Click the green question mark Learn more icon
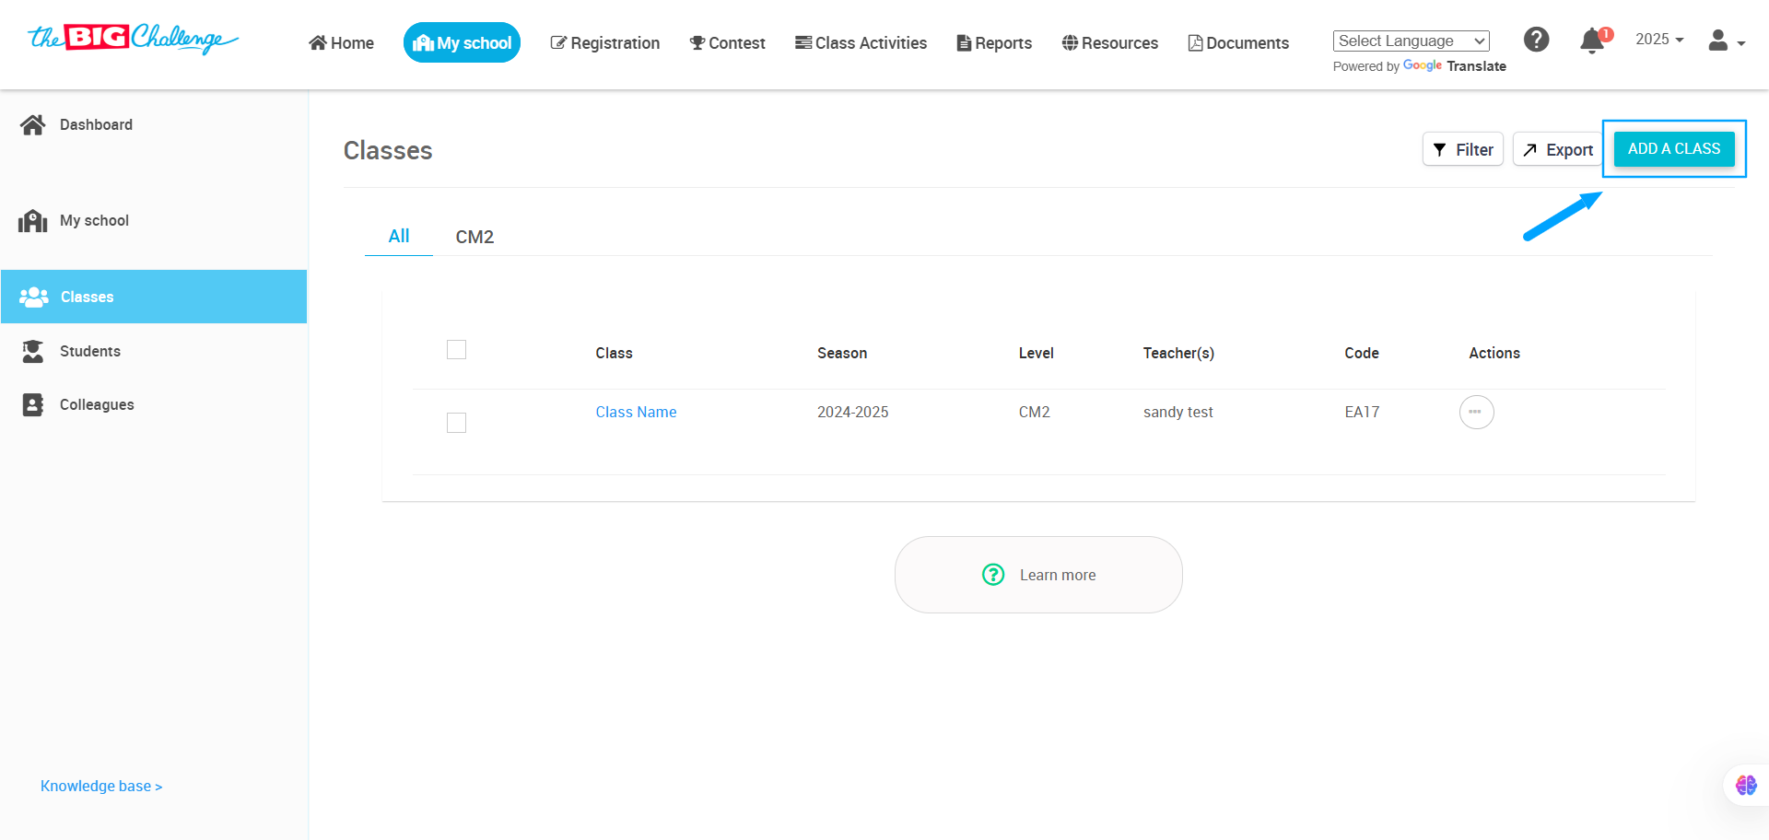The image size is (1769, 840). point(993,575)
